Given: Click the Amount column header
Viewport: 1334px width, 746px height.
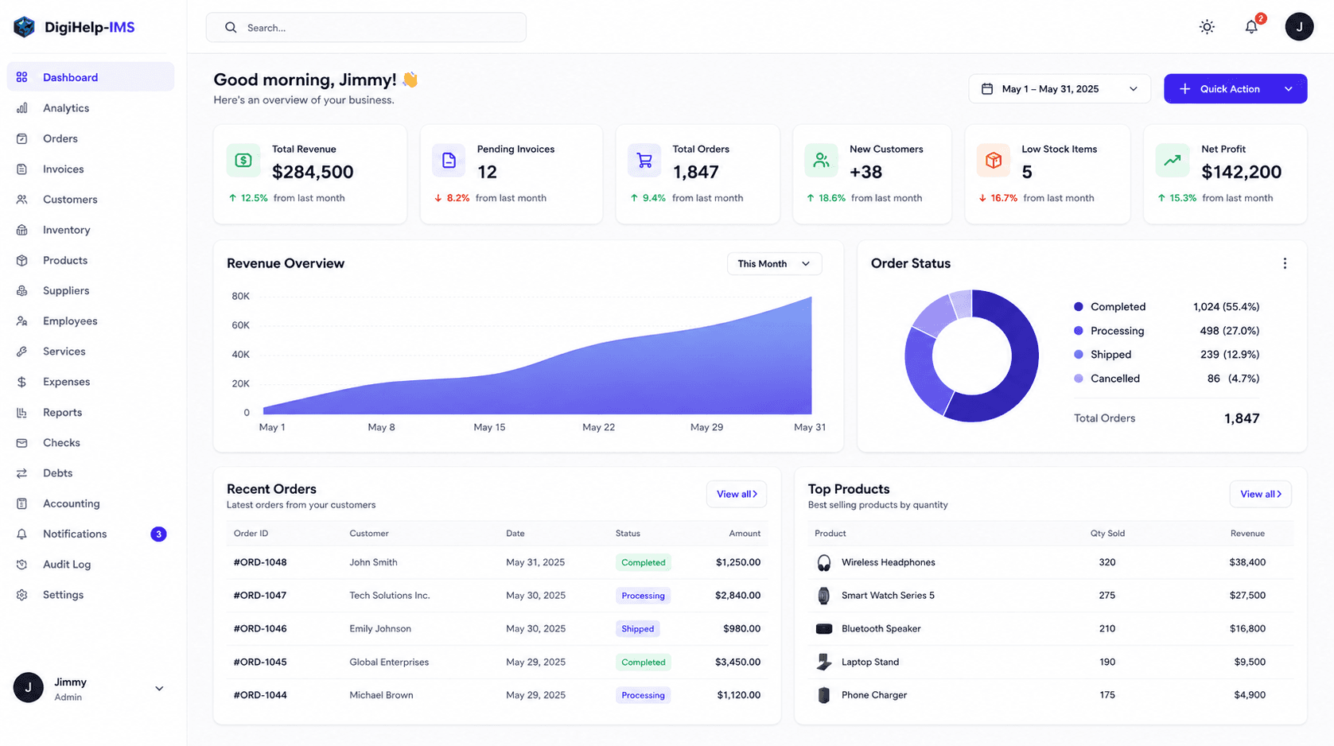Looking at the screenshot, I should [x=745, y=534].
